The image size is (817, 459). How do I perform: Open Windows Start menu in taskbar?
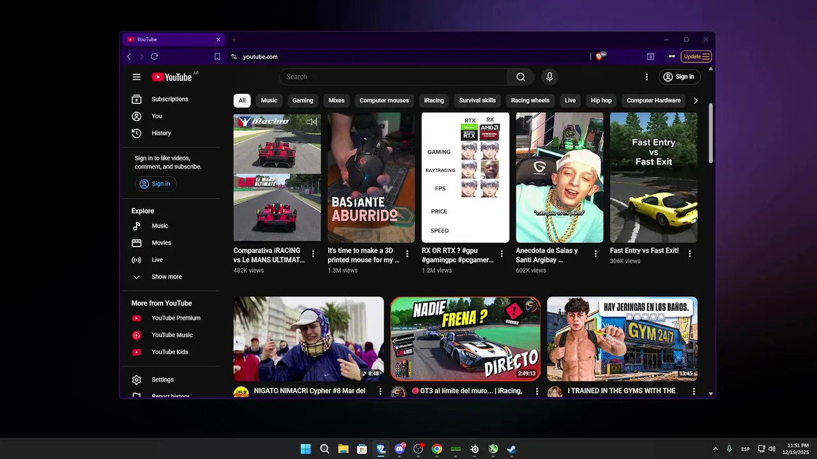(306, 449)
